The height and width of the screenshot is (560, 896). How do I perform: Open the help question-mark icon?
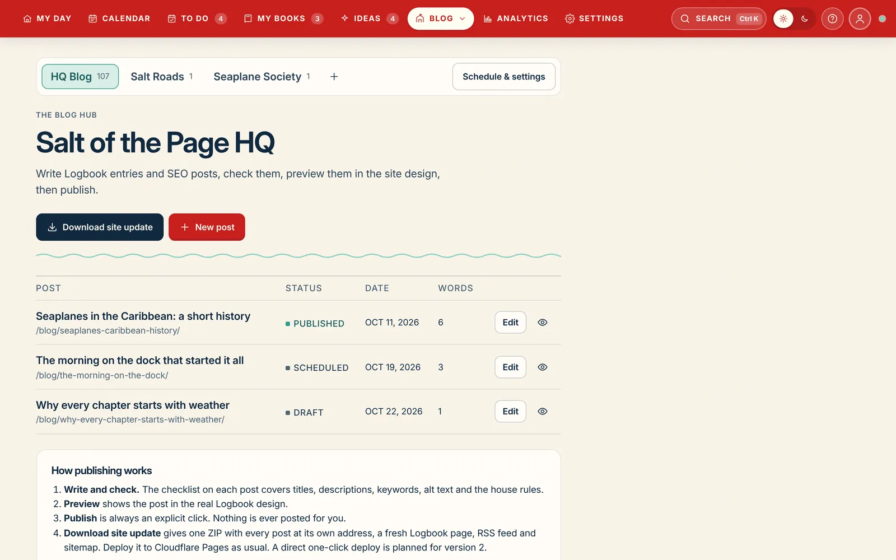[x=833, y=18]
